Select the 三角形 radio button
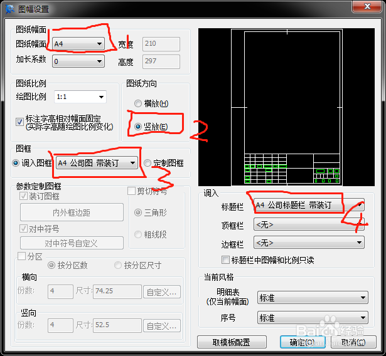The width and height of the screenshot is (386, 356). 138,212
